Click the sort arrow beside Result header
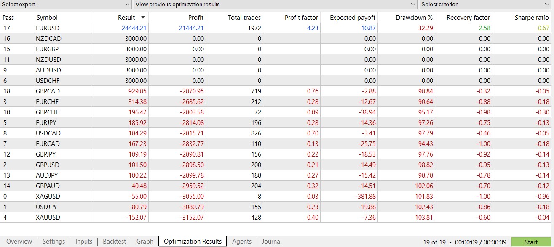 [143, 17]
